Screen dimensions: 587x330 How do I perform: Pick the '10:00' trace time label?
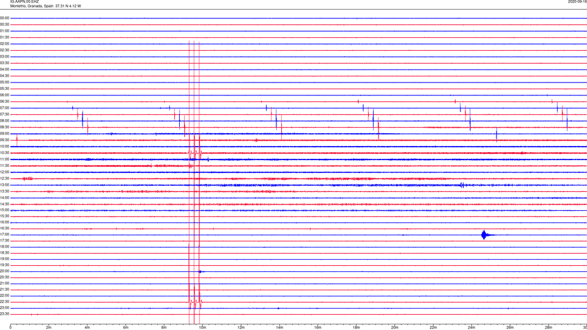pyautogui.click(x=4, y=146)
